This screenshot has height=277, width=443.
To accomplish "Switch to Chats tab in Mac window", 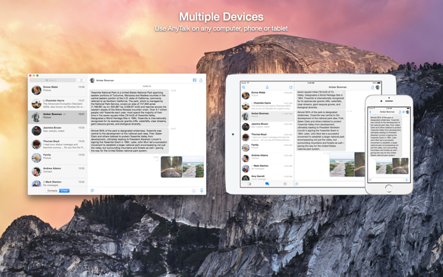I will (64, 191).
